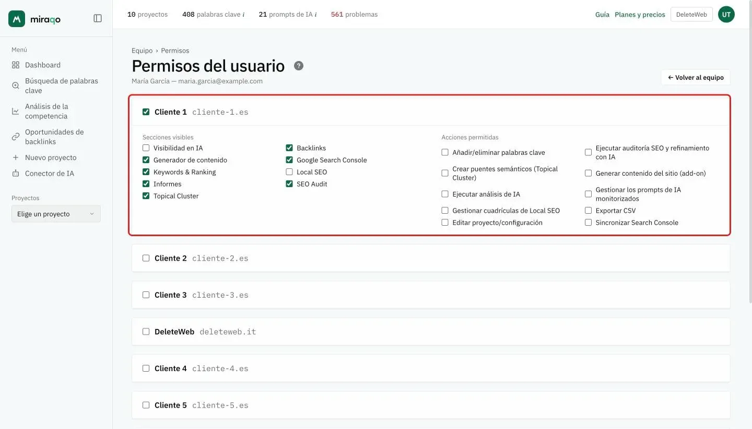Viewport: 752px width, 429px height.
Task: Uncheck Generador de contenido
Action: (146, 160)
